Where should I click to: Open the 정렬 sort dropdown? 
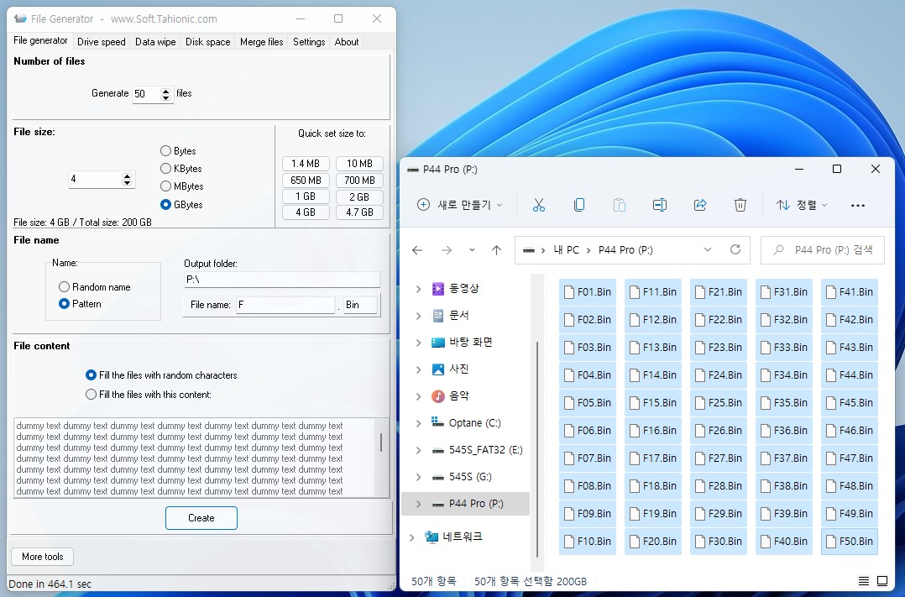[803, 205]
